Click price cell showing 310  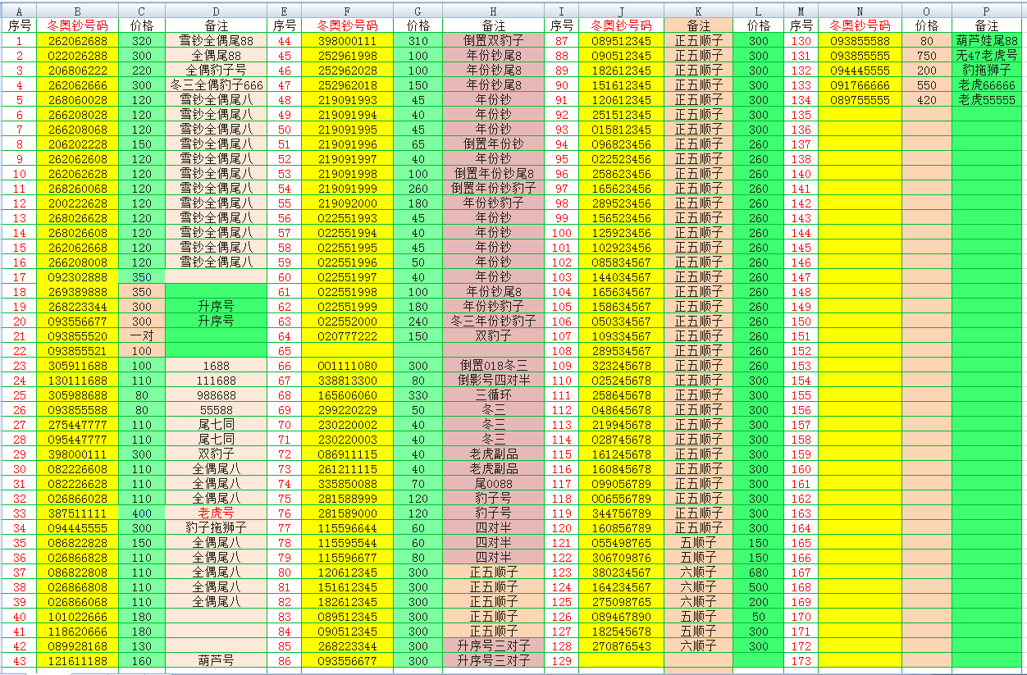pyautogui.click(x=418, y=41)
